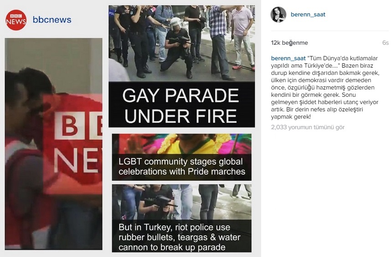Screen dimensions: 391x257
Task: Click the officer aiming launcher in bottom photo
Action: tap(156, 202)
